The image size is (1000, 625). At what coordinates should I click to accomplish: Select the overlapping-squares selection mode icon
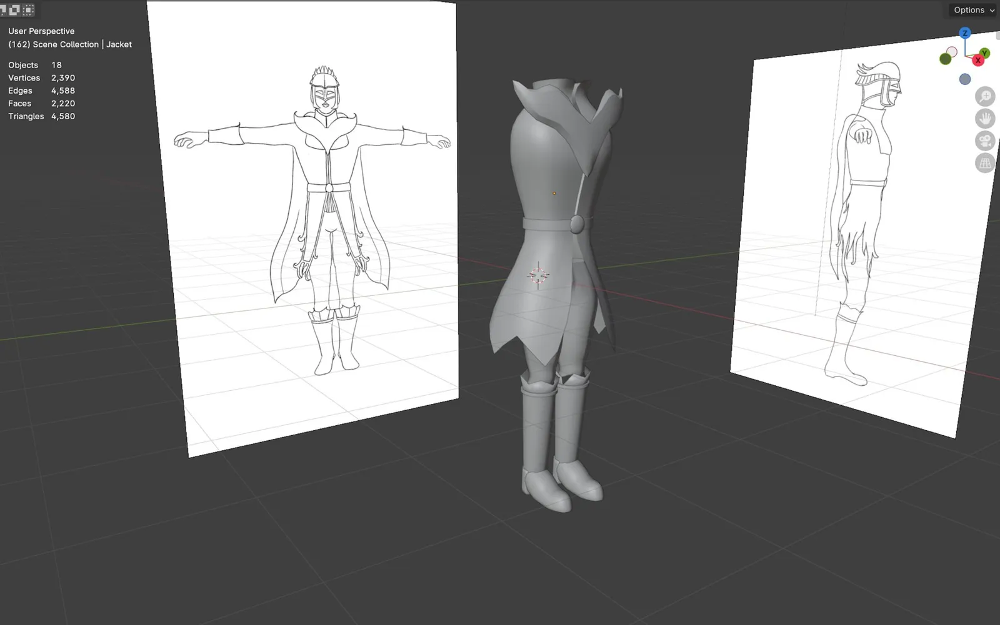click(x=14, y=9)
